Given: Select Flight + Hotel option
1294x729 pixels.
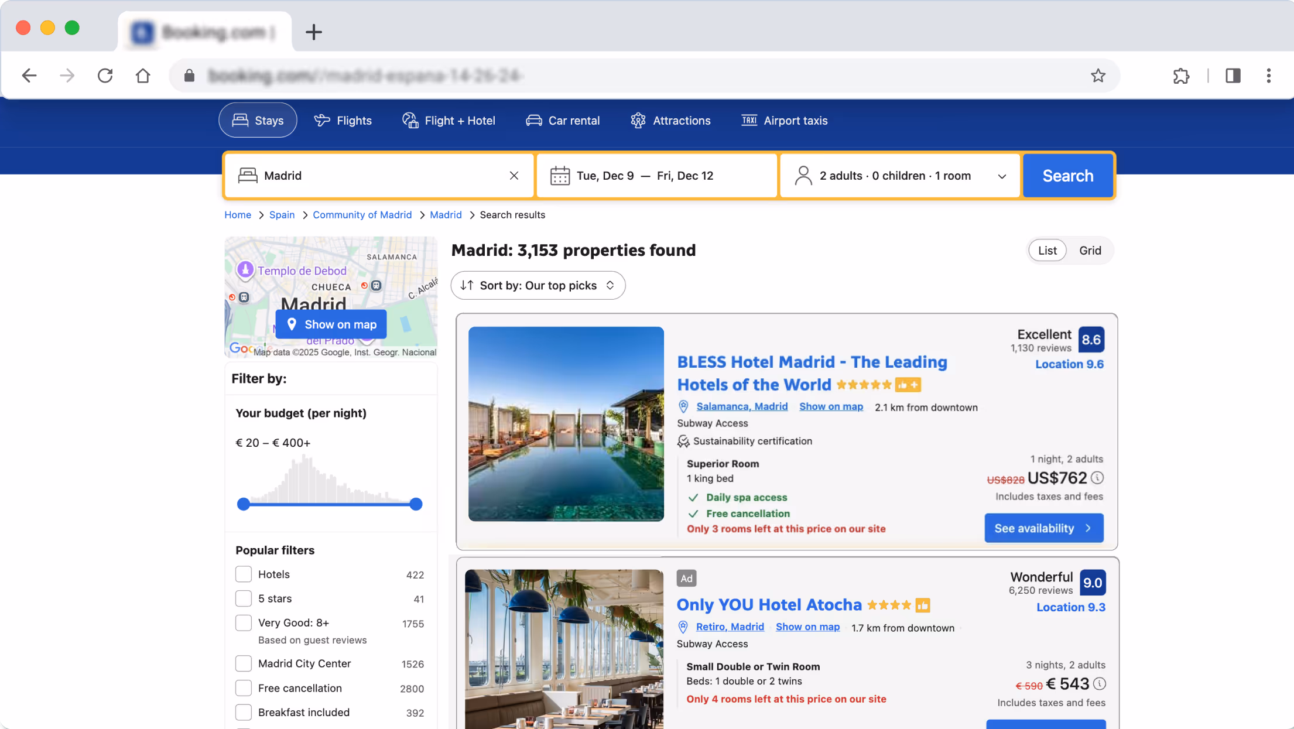Looking at the screenshot, I should [x=449, y=120].
